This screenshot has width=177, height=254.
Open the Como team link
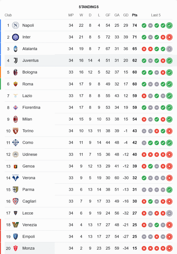click(x=28, y=142)
